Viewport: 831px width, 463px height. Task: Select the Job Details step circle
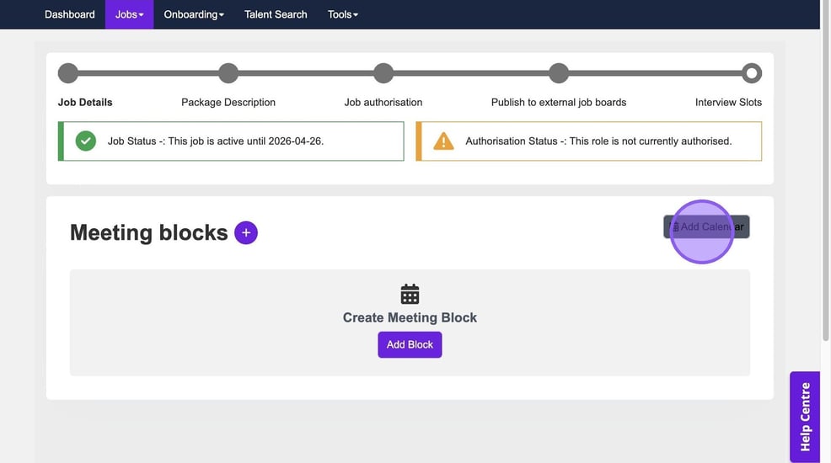coord(68,73)
